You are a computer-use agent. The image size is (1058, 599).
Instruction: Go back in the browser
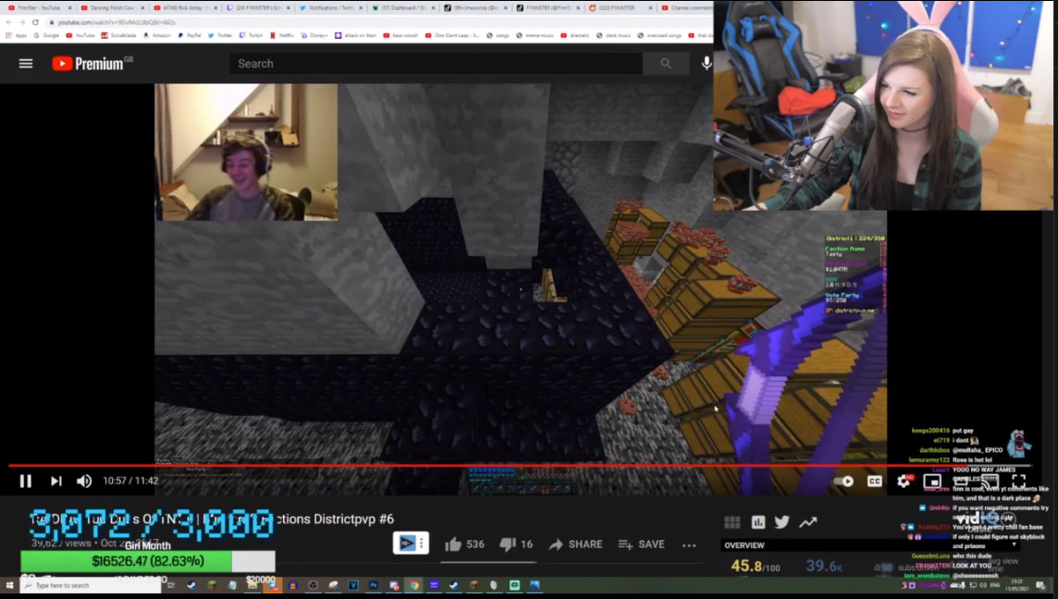(x=8, y=22)
